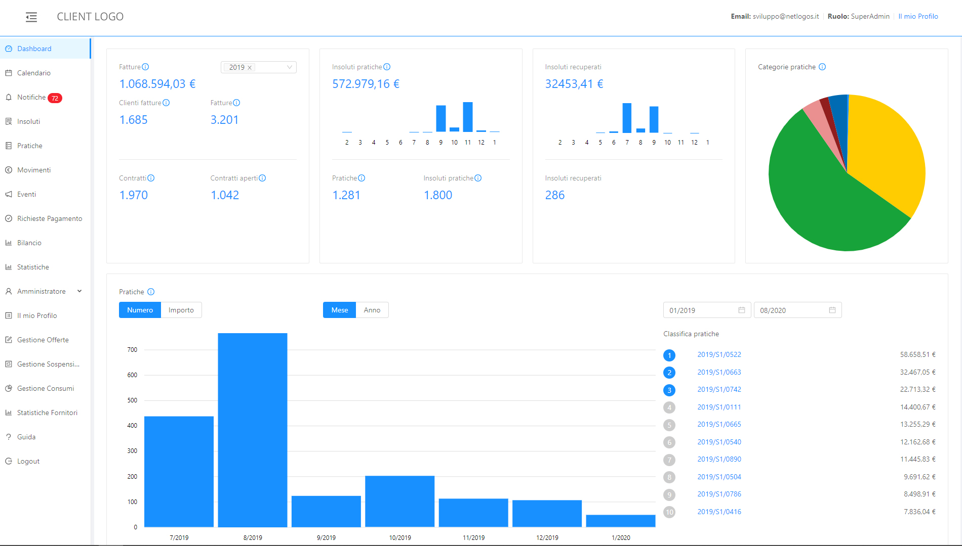The image size is (962, 546).
Task: Click the calendar icon in the 08/2020 field
Action: [x=832, y=310]
